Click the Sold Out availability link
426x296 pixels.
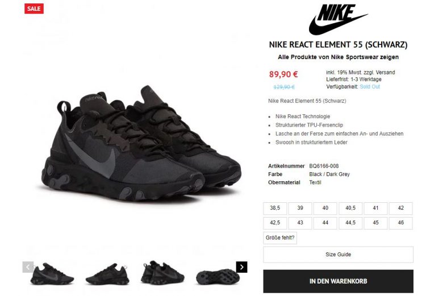pyautogui.click(x=370, y=87)
